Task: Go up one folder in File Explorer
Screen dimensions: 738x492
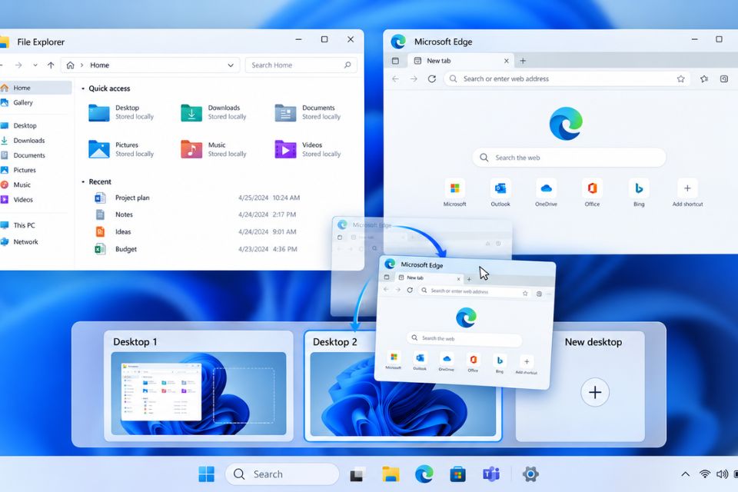Action: 51,65
